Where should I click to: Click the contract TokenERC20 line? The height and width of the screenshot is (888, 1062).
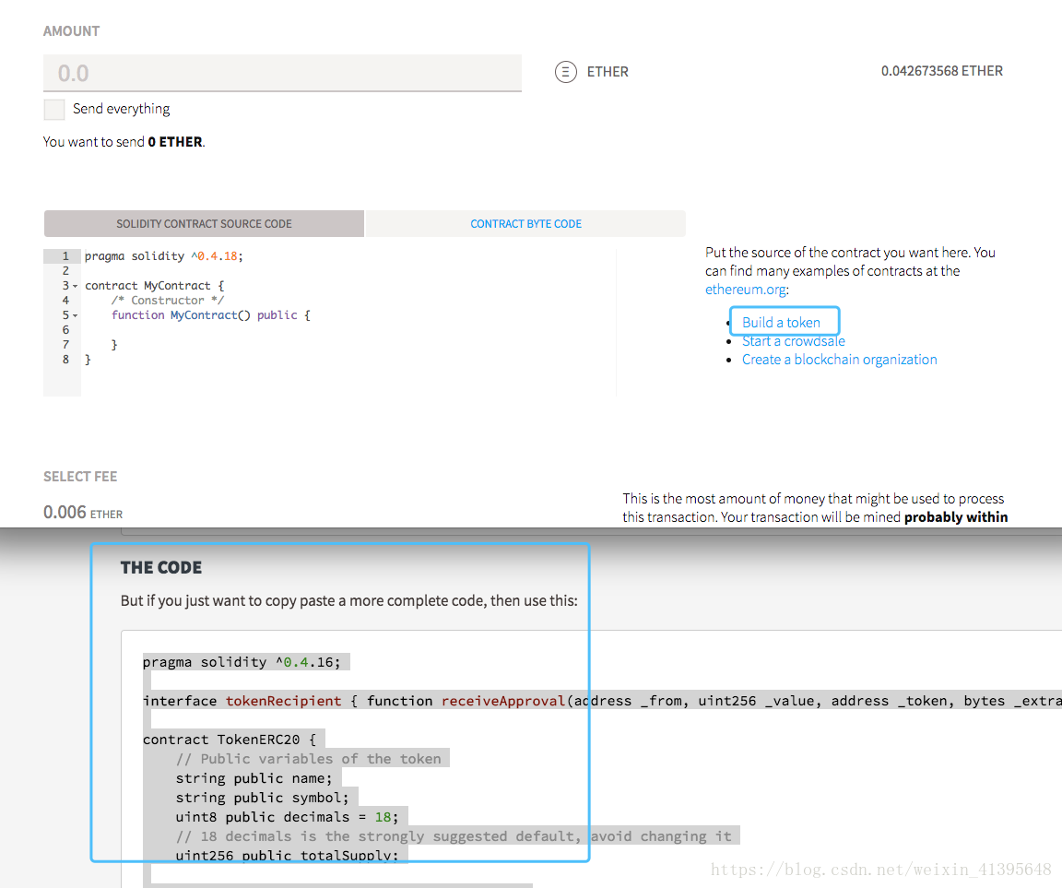coord(229,740)
